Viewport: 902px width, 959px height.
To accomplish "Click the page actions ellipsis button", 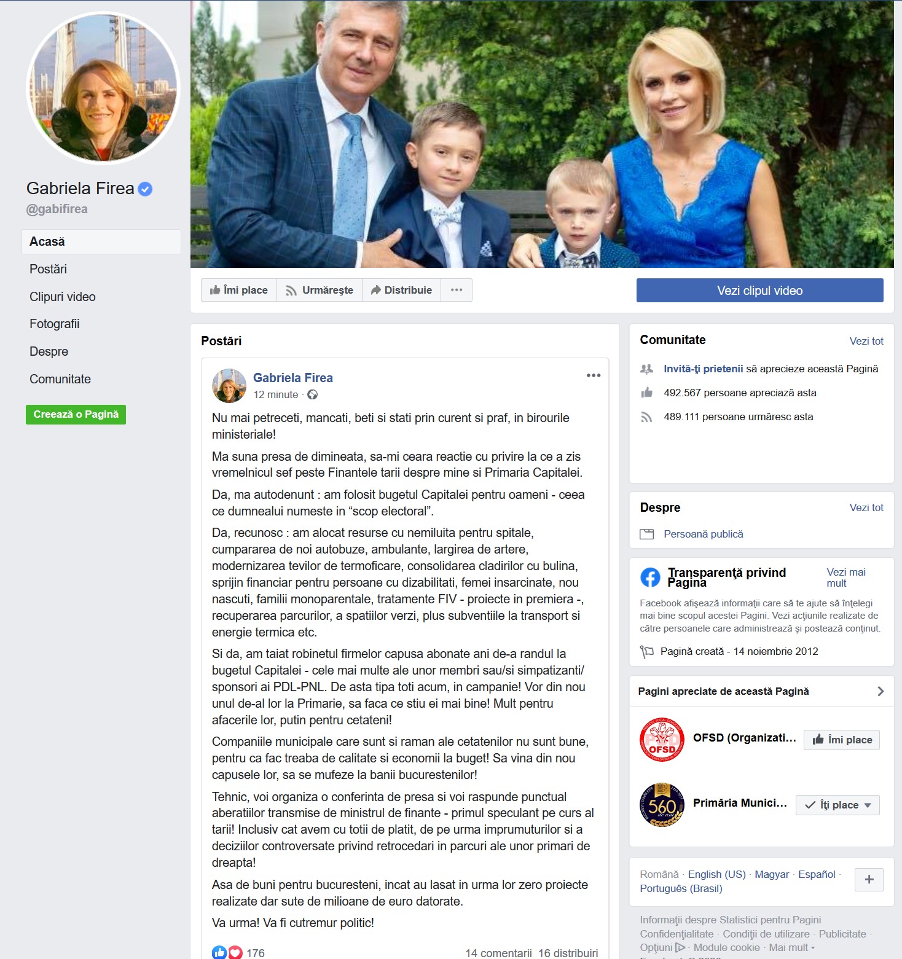I will pyautogui.click(x=457, y=290).
